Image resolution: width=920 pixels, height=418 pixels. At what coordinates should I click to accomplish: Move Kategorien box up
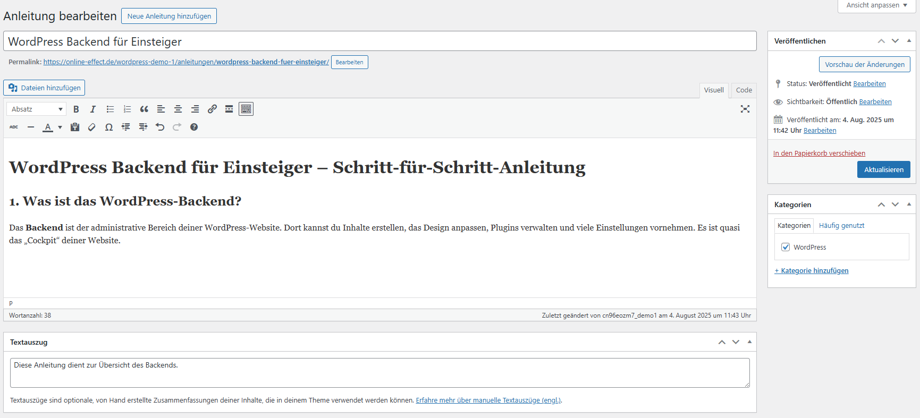[881, 204]
